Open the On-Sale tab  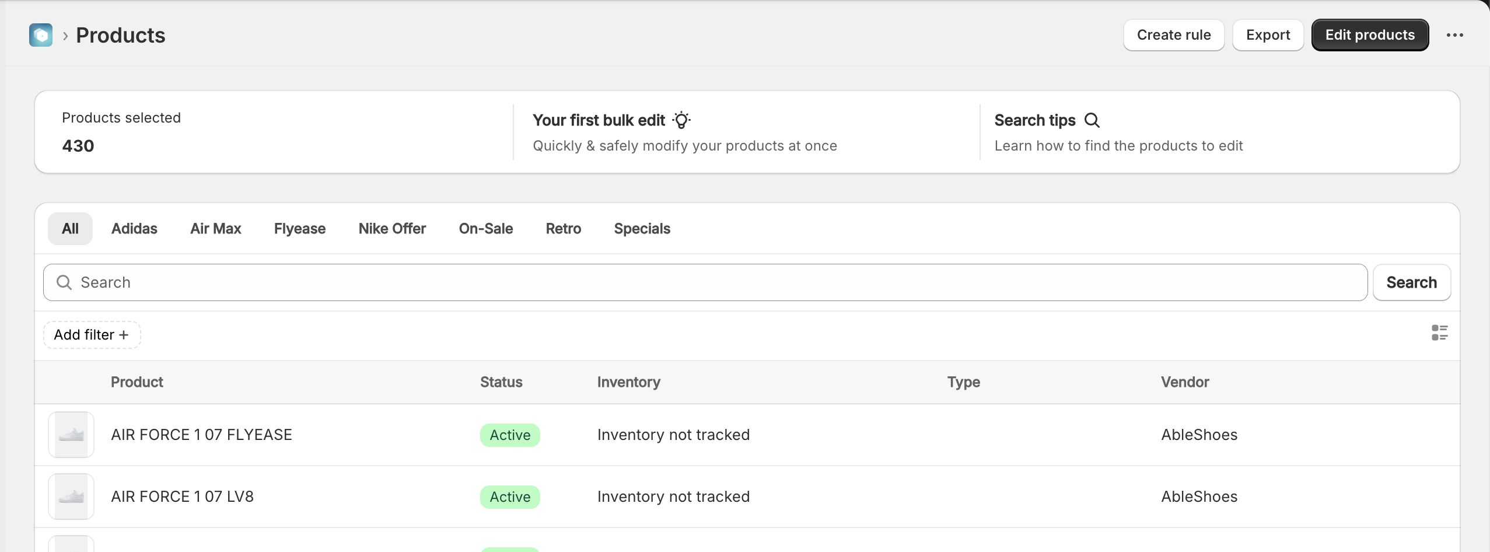click(x=485, y=229)
